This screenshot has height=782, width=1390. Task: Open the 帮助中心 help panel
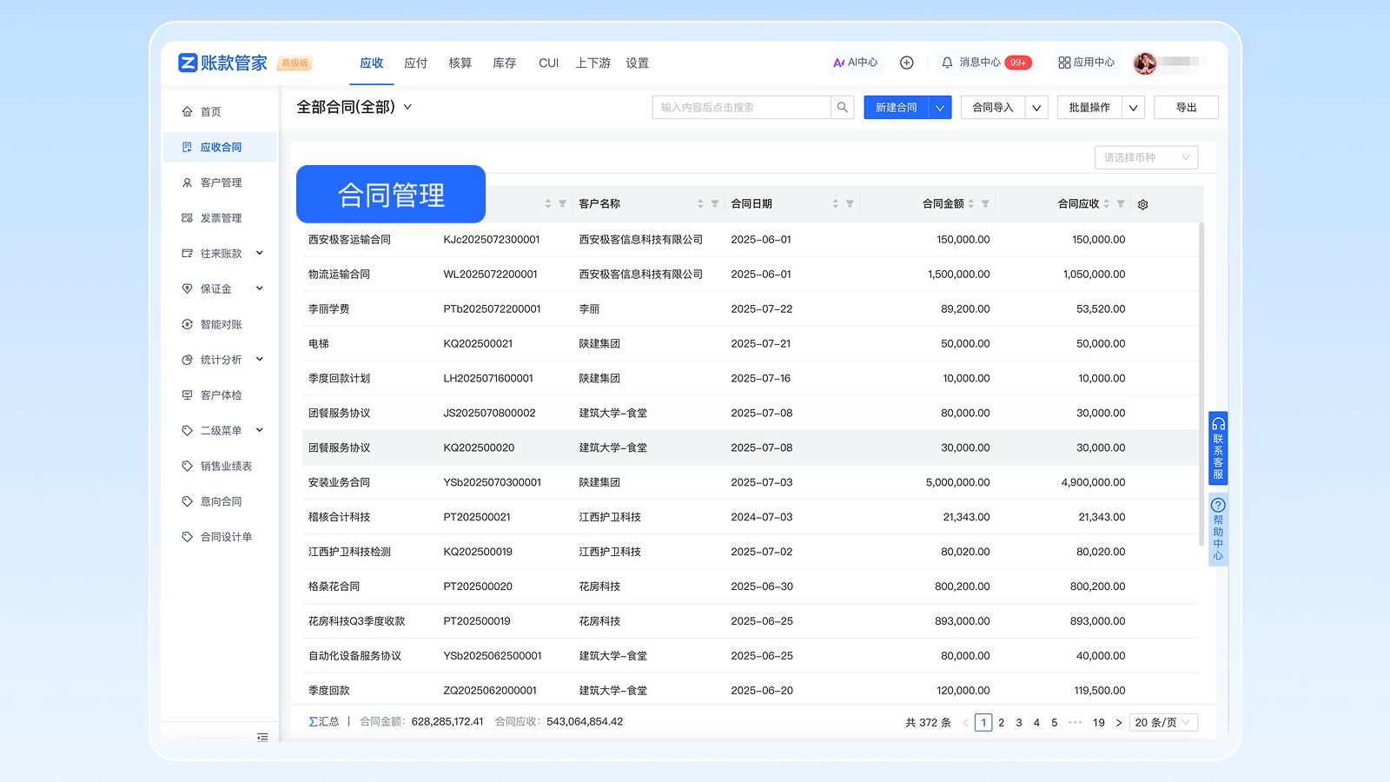(1218, 529)
